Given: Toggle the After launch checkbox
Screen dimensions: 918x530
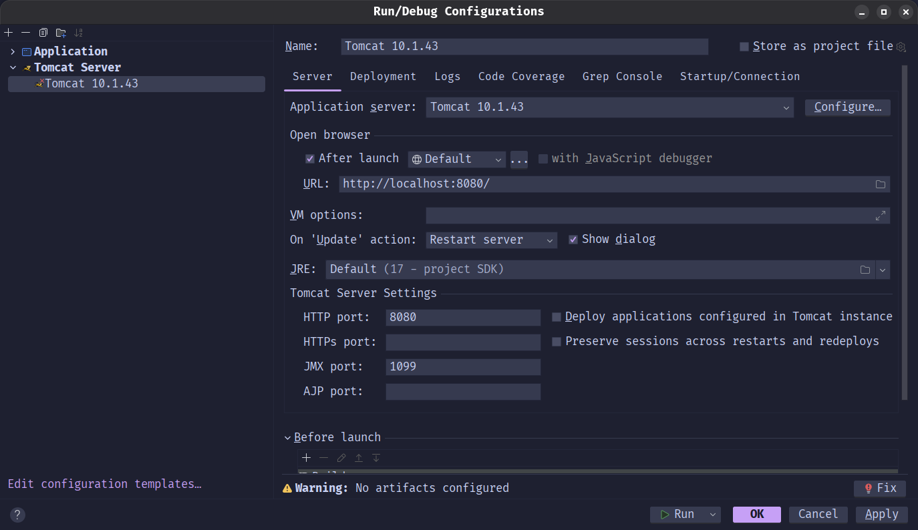Looking at the screenshot, I should pos(310,159).
